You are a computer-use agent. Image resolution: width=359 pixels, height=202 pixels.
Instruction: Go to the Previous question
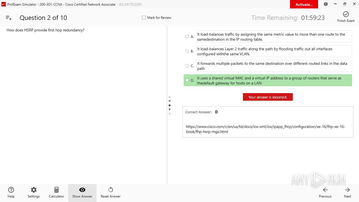pos(325,192)
